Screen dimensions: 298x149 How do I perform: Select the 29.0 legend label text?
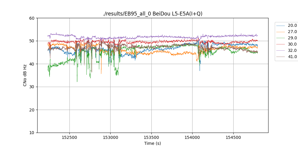(x=292, y=38)
